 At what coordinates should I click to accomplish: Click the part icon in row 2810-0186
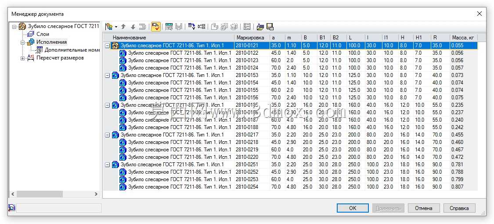[123, 112]
